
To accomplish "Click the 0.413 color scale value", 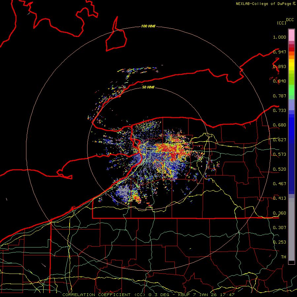I will [280, 198].
